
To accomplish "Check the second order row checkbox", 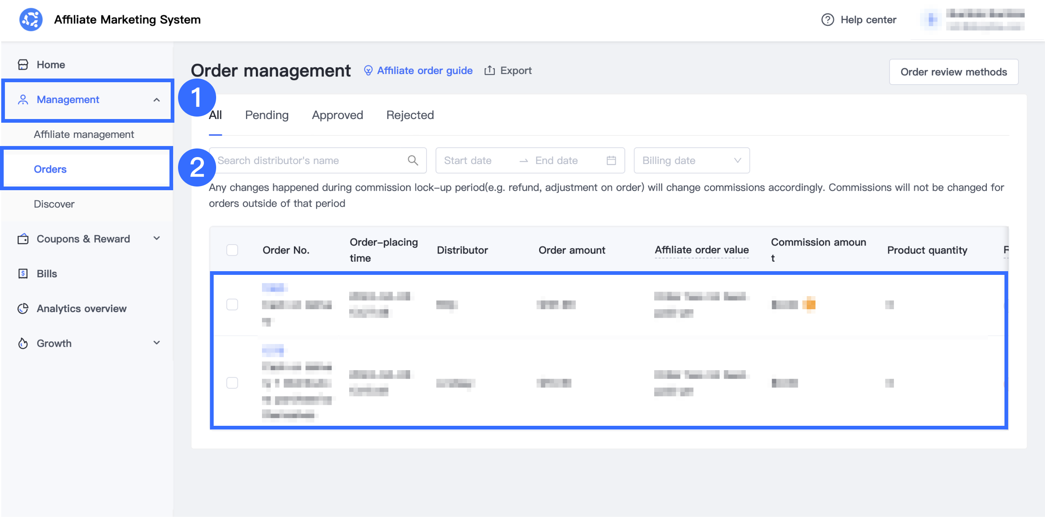I will click(x=232, y=383).
